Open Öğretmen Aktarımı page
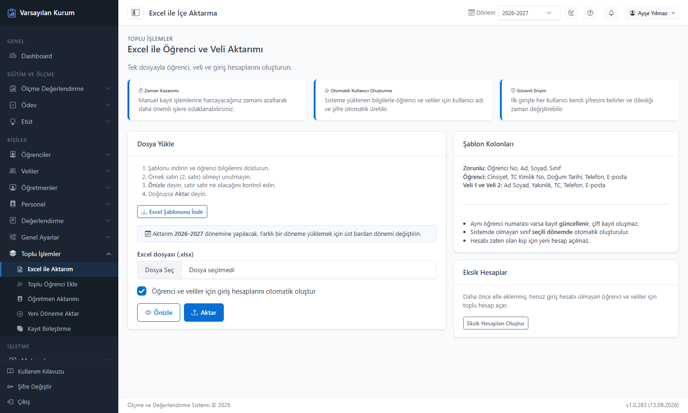Screen dimensions: 688x413 [x=59, y=299]
